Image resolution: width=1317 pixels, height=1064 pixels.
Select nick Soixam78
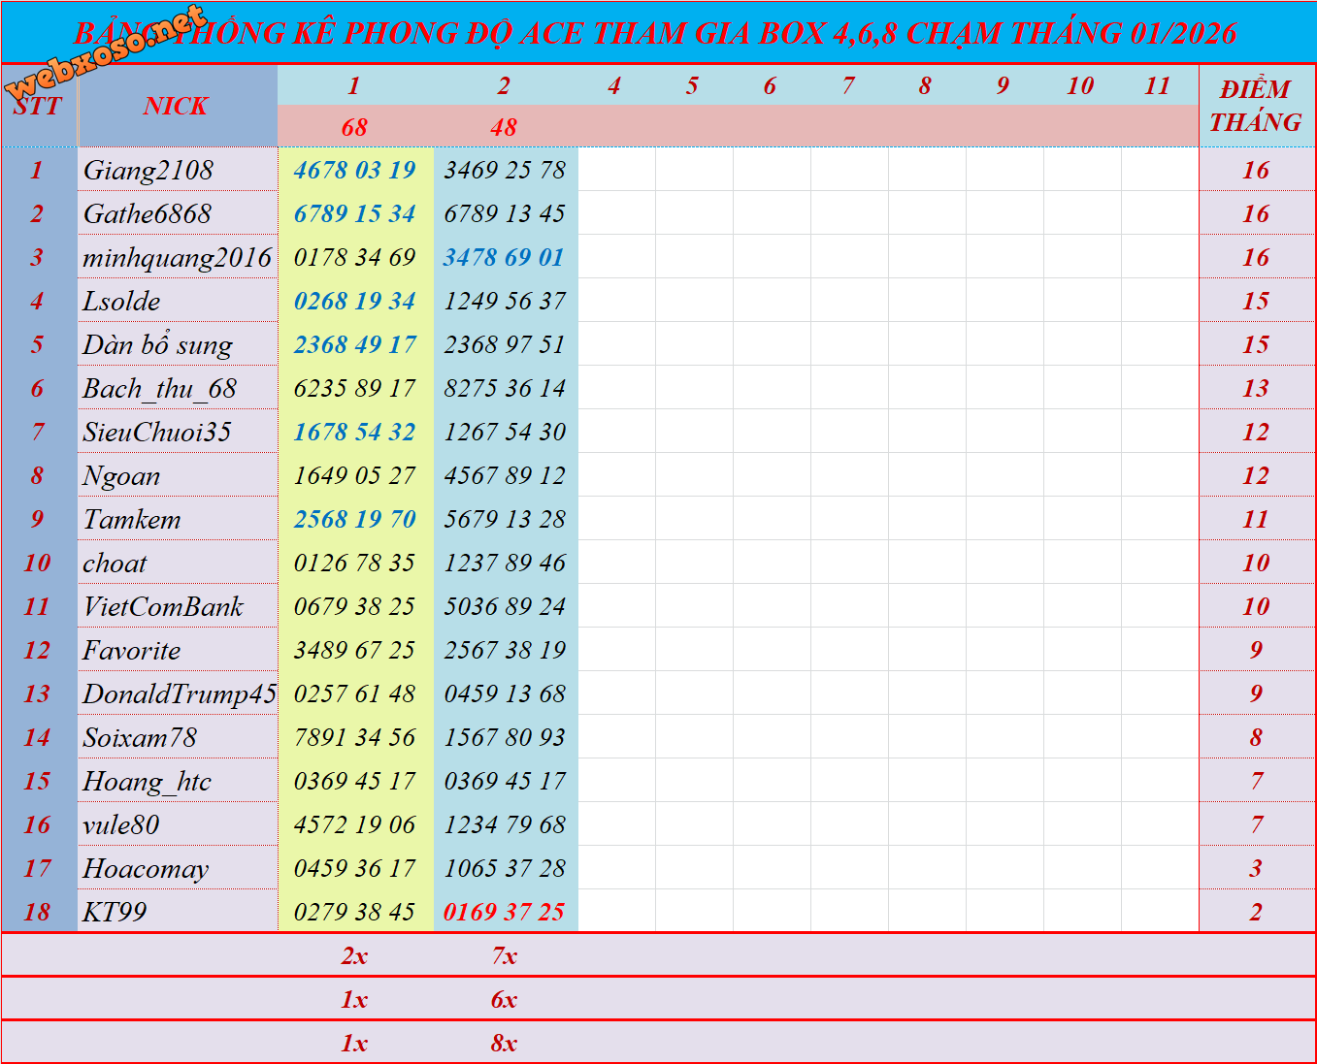point(140,737)
